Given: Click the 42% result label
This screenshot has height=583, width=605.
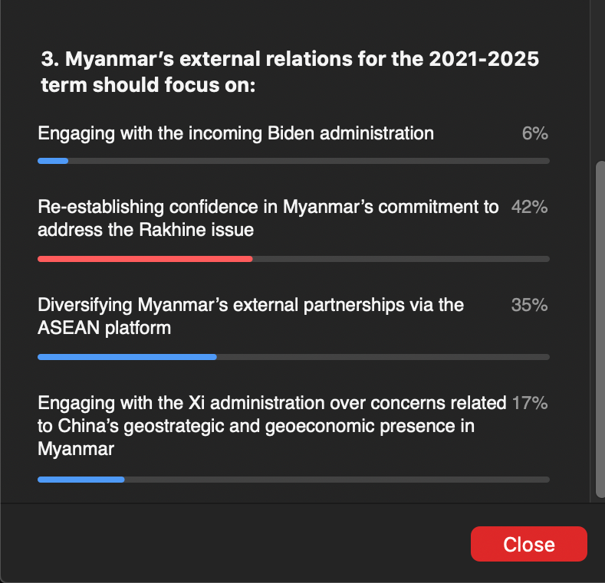Looking at the screenshot, I should pyautogui.click(x=529, y=207).
